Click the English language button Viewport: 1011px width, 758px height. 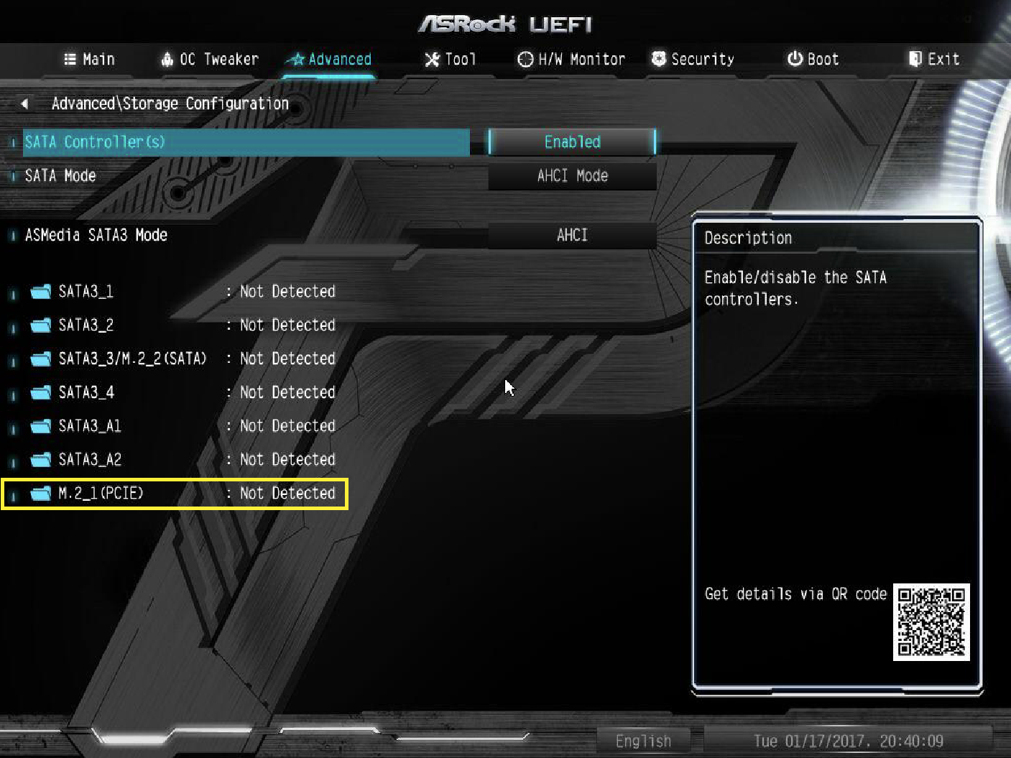tap(643, 741)
